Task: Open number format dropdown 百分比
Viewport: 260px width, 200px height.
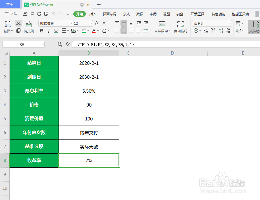Action: 230,24
